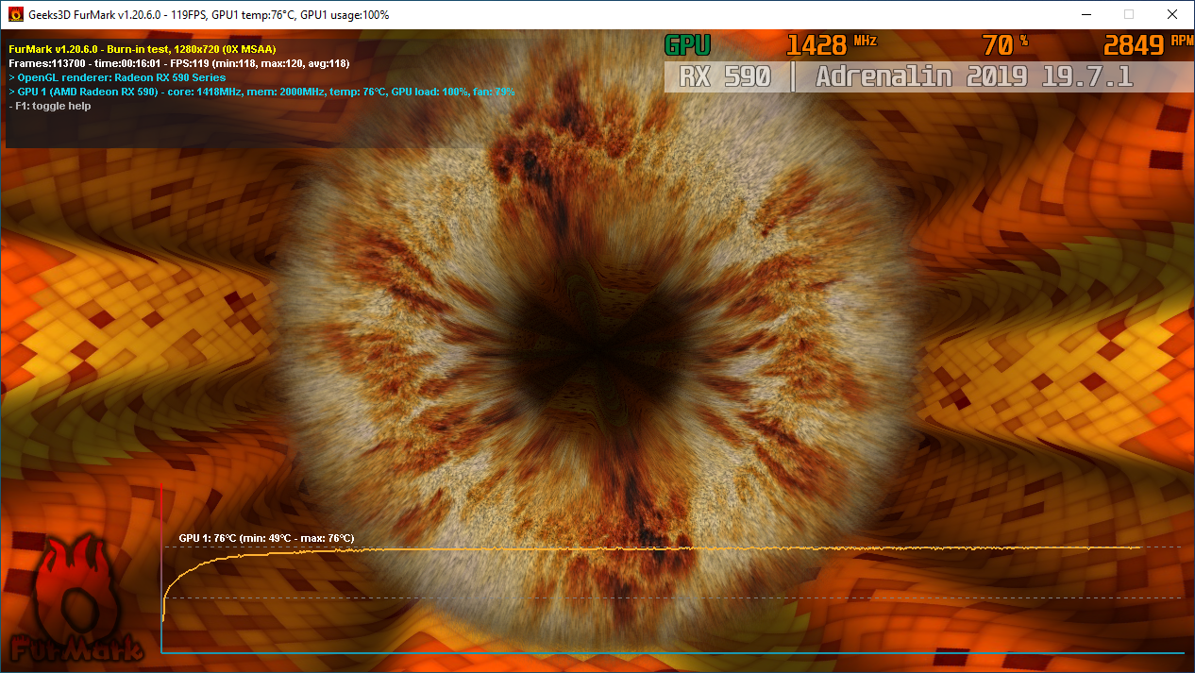Maximize the FurMark window

point(1128,15)
